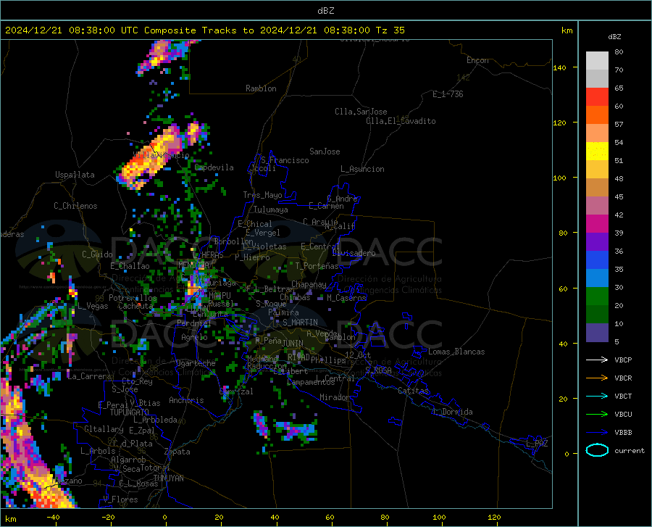Click the 'TUPUNGATO' map label
The width and height of the screenshot is (652, 527).
(x=130, y=412)
